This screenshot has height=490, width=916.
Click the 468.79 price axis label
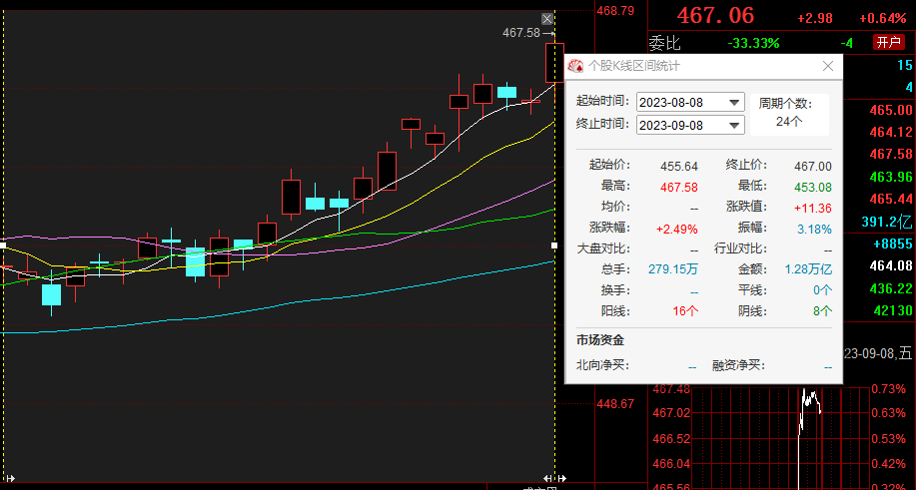[x=615, y=11]
